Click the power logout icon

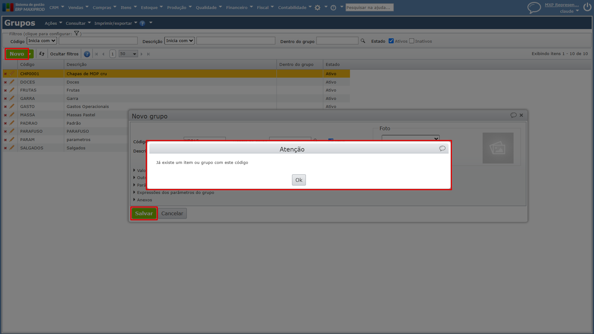(587, 7)
